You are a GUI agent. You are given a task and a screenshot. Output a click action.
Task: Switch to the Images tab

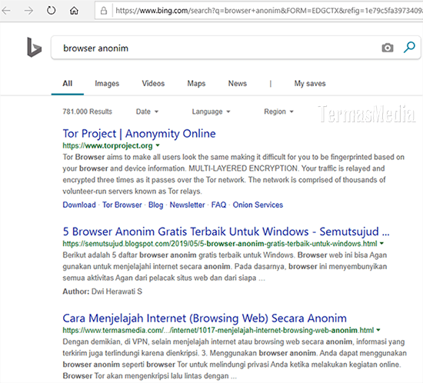(107, 84)
